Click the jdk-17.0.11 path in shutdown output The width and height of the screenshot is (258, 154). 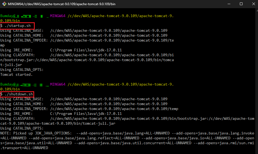(x=86, y=114)
